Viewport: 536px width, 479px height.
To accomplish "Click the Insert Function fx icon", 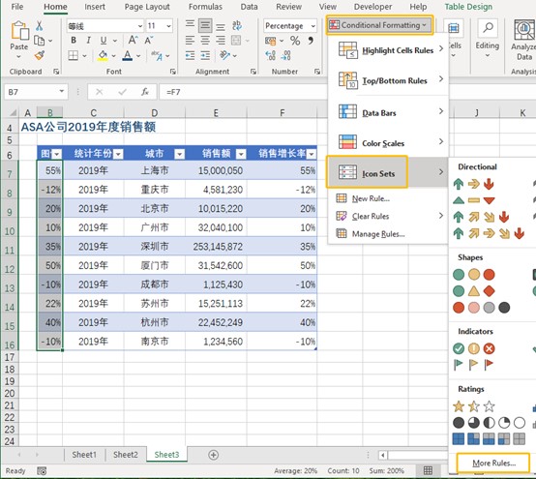I will coord(145,92).
